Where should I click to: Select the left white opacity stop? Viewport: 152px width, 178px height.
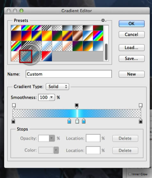(x=14, y=106)
